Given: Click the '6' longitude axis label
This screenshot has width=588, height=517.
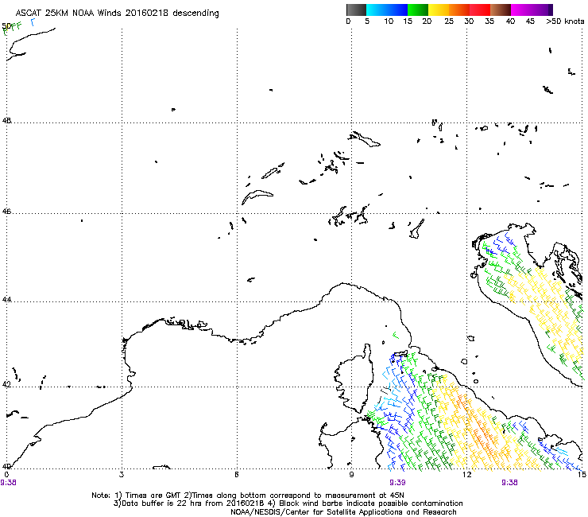Looking at the screenshot, I should click(x=237, y=475).
